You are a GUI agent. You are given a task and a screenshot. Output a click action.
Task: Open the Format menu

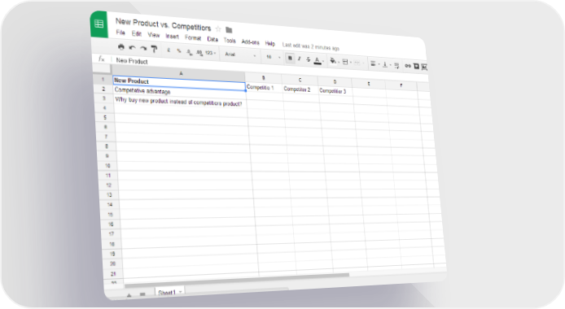pos(193,37)
